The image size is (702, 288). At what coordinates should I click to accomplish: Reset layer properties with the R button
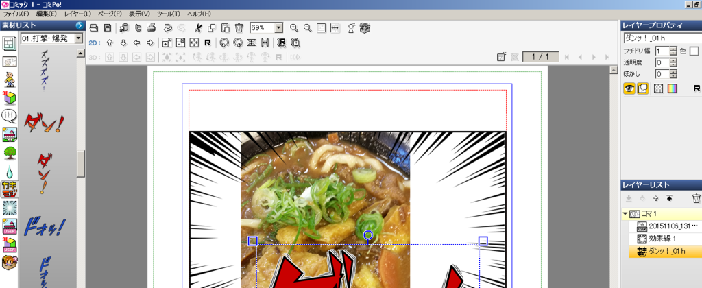click(697, 88)
